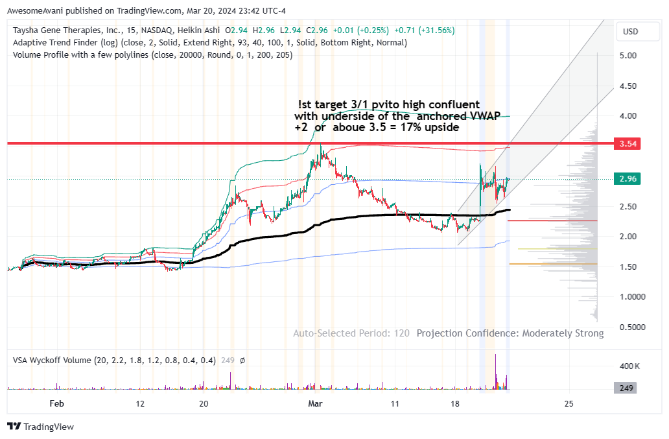Click the 4.00 price axis label
Viewport: 669px width, 439px height.
(628, 116)
